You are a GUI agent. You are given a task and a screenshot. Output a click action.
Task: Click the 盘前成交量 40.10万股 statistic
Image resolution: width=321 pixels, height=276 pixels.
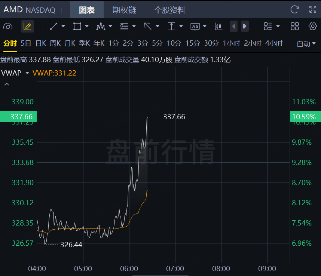pos(139,59)
